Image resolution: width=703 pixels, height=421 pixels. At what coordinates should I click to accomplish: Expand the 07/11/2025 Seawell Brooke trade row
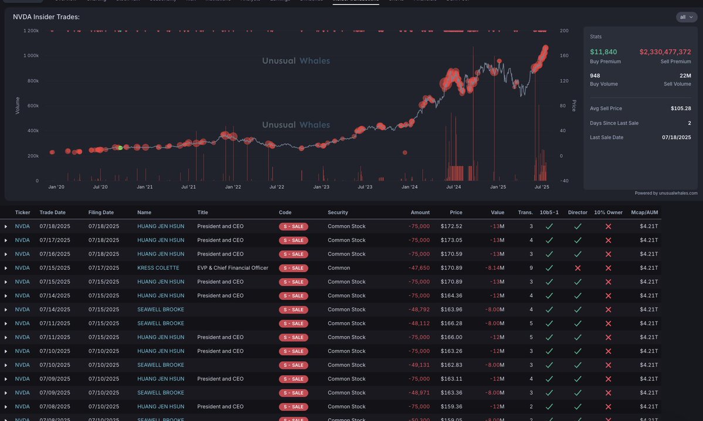pyautogui.click(x=6, y=324)
